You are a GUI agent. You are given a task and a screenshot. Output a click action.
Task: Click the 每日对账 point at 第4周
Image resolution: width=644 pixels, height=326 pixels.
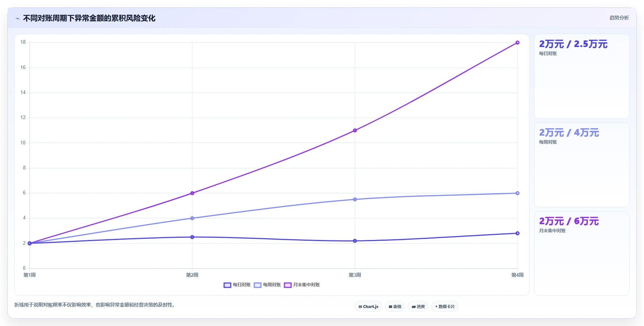tap(517, 233)
